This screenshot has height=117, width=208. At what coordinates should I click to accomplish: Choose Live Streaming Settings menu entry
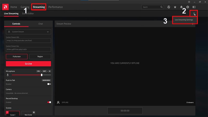click(x=184, y=20)
